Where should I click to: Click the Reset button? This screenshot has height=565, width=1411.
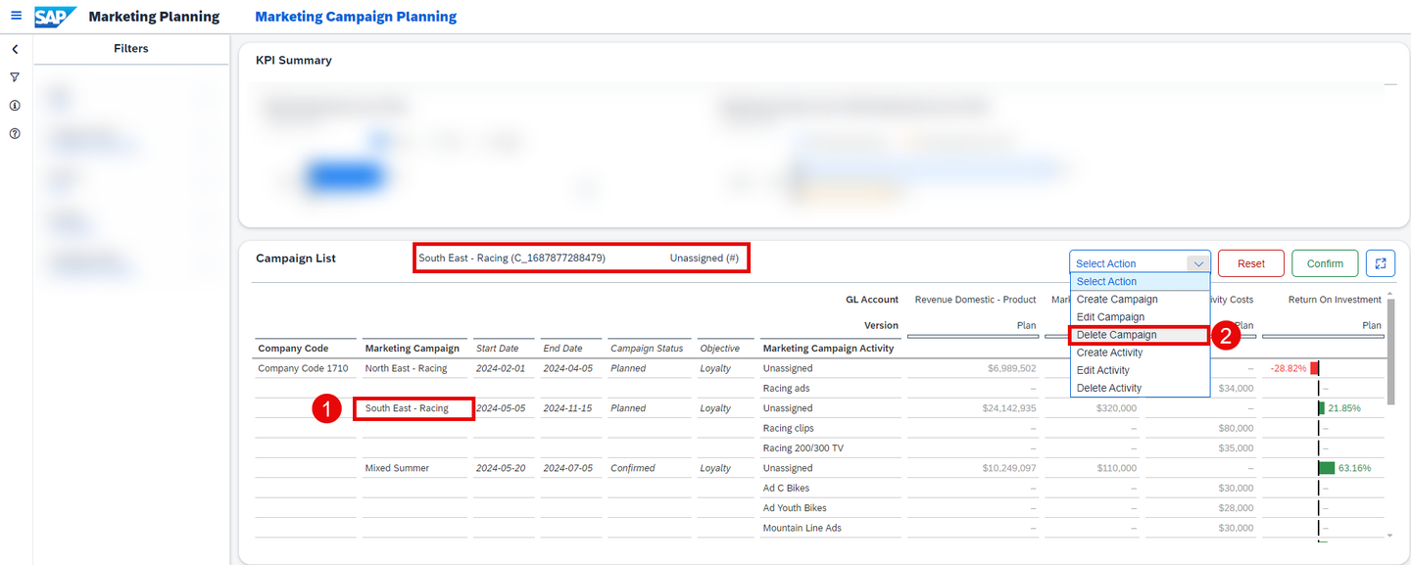coord(1251,263)
